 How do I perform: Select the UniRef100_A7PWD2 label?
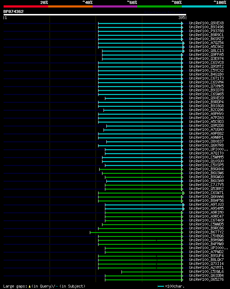tap(206, 252)
